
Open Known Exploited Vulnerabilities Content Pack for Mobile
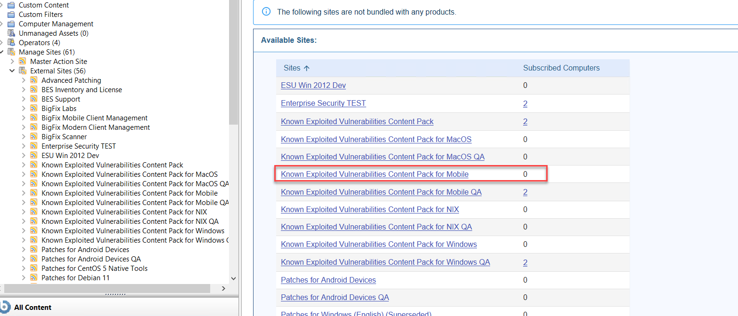coord(374,174)
